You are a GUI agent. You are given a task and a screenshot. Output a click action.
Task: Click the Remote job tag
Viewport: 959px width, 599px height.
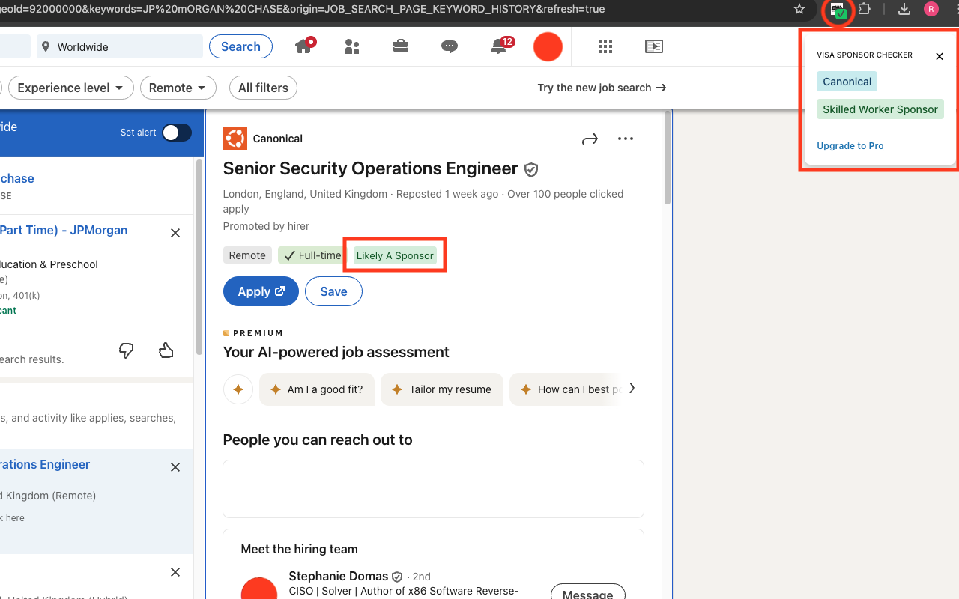[x=247, y=255]
